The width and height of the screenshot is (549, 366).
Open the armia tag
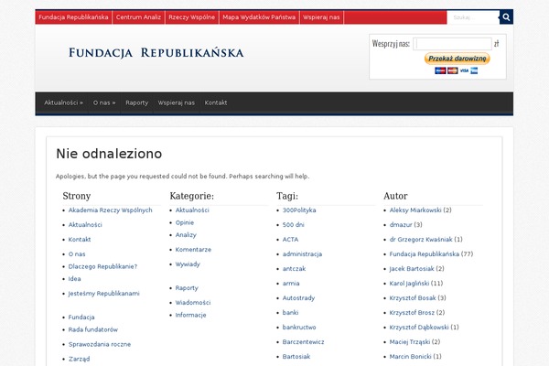291,284
